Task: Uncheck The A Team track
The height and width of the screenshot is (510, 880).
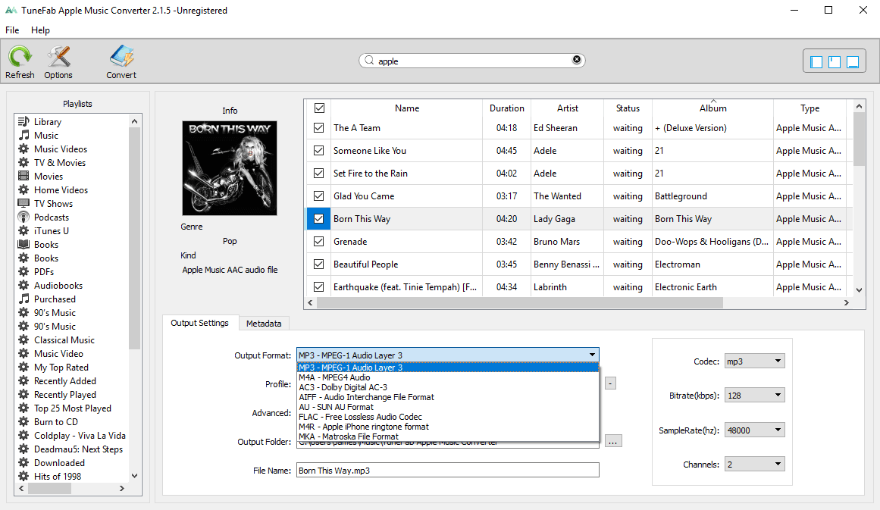Action: pos(319,128)
